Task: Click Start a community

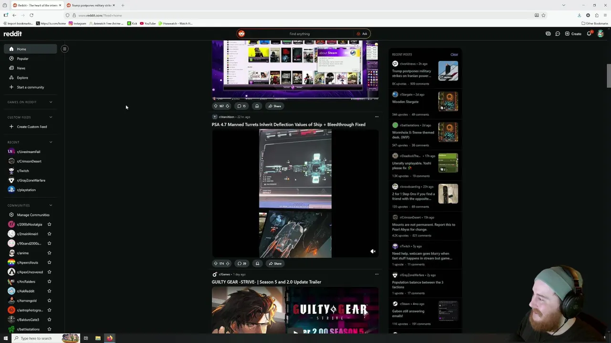Action: point(30,87)
